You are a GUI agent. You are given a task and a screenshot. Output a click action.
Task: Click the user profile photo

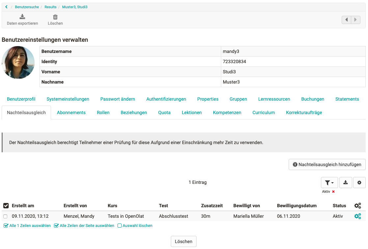(18, 62)
